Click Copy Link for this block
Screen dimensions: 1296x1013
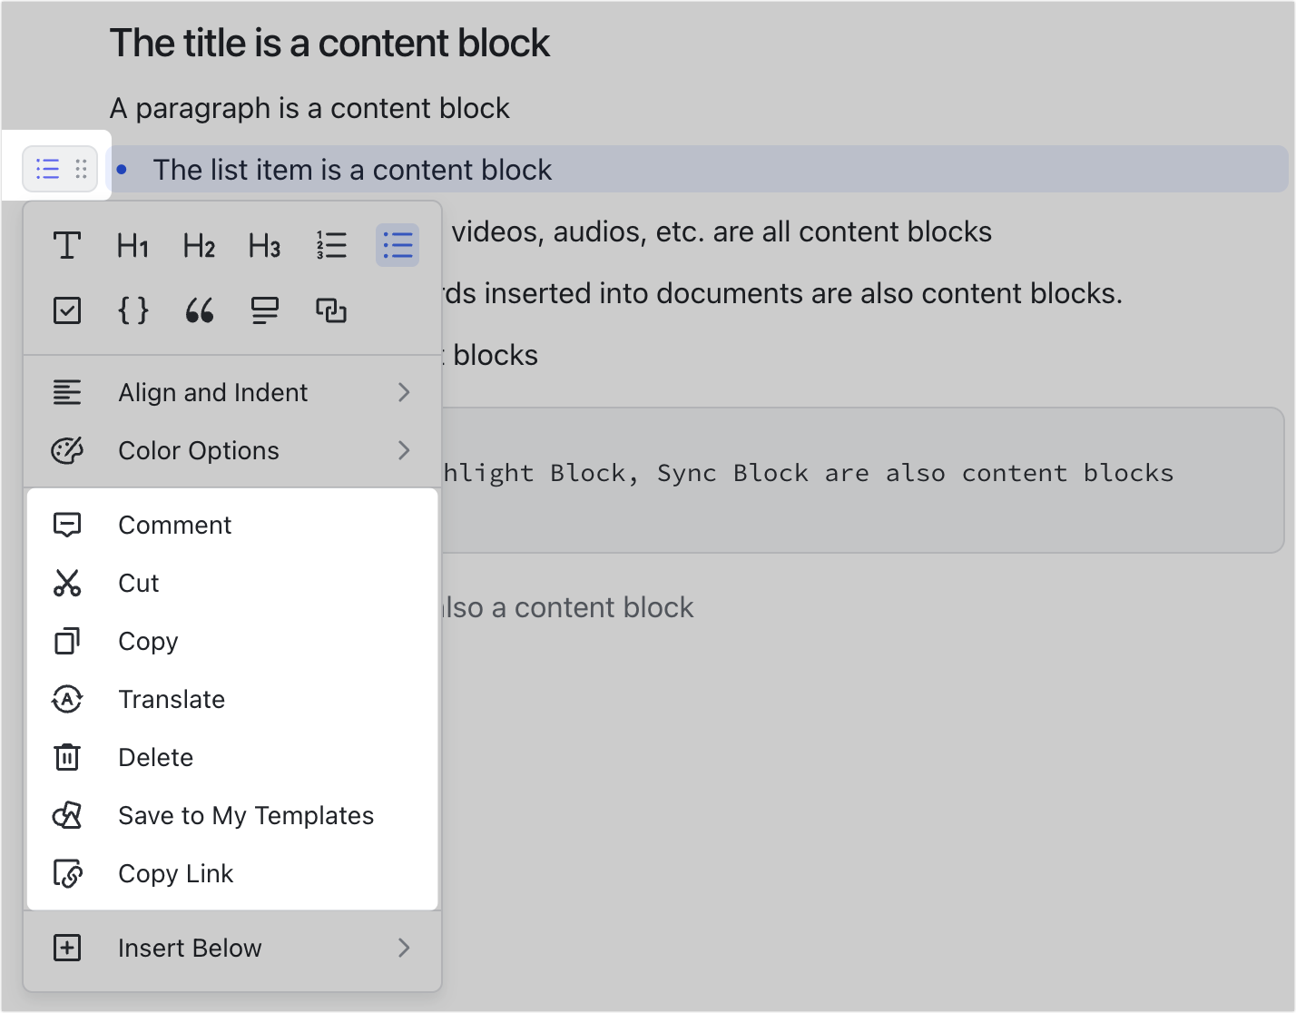coord(176,873)
